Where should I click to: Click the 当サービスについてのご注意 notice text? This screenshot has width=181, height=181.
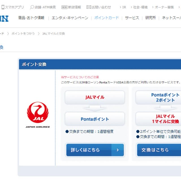click(80, 77)
